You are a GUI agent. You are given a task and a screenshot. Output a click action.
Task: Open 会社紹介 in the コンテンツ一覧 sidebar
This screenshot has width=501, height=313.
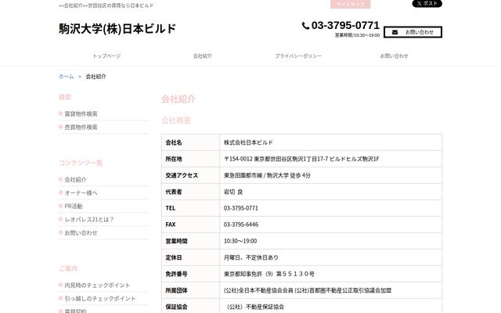pyautogui.click(x=75, y=179)
